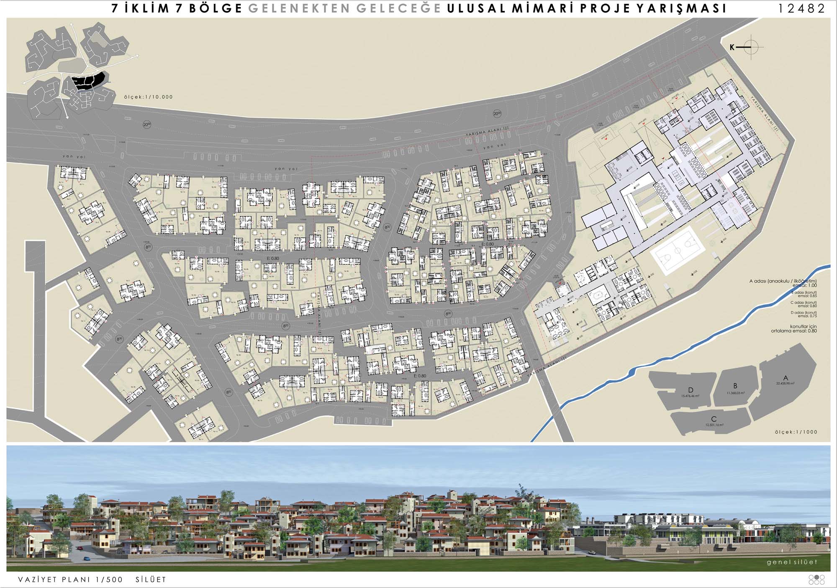Viewport: 837px width, 588px height.
Task: Select block D in the area diagram
Action: pos(691,392)
